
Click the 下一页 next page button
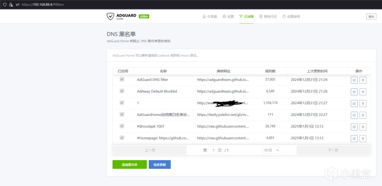333,150
